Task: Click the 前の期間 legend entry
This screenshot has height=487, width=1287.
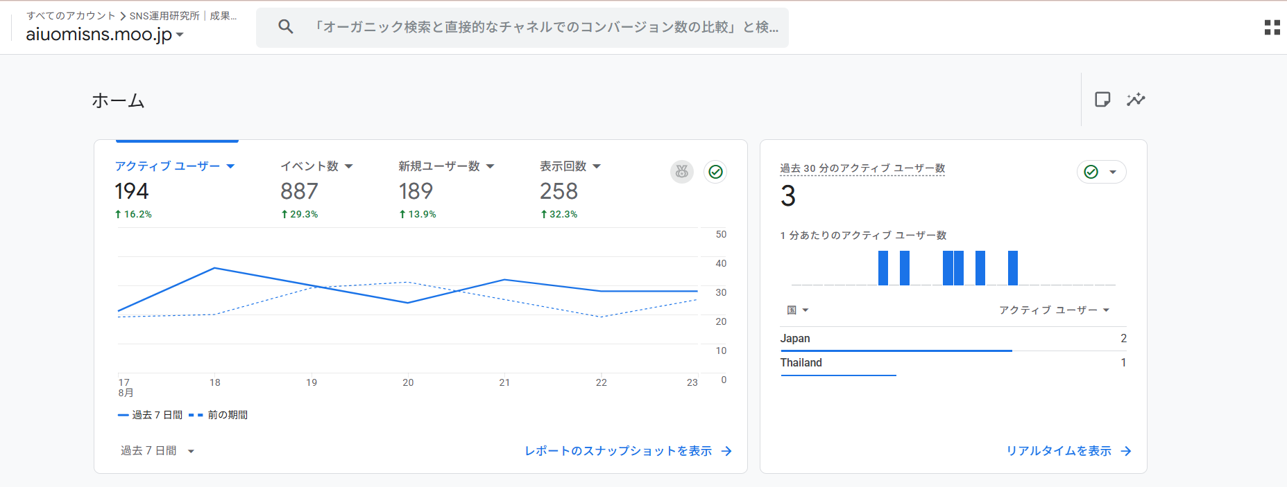Action: click(x=219, y=415)
